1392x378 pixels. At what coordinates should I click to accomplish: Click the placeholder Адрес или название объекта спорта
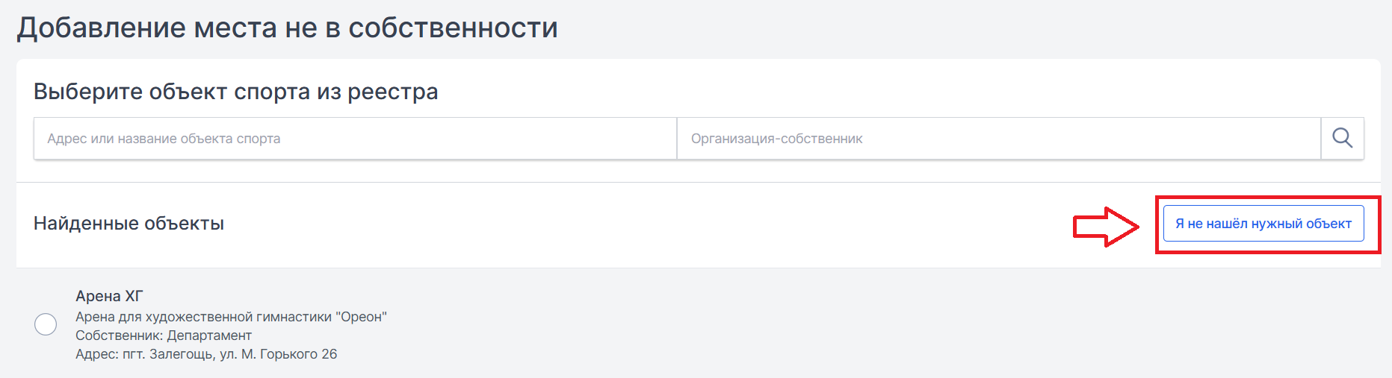(x=164, y=139)
